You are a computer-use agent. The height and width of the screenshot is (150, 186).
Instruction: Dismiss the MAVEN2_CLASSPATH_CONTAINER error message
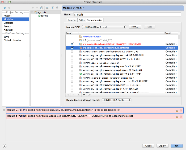pos(181,116)
